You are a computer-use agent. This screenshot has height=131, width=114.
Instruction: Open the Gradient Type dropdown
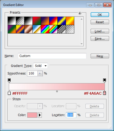(41, 66)
